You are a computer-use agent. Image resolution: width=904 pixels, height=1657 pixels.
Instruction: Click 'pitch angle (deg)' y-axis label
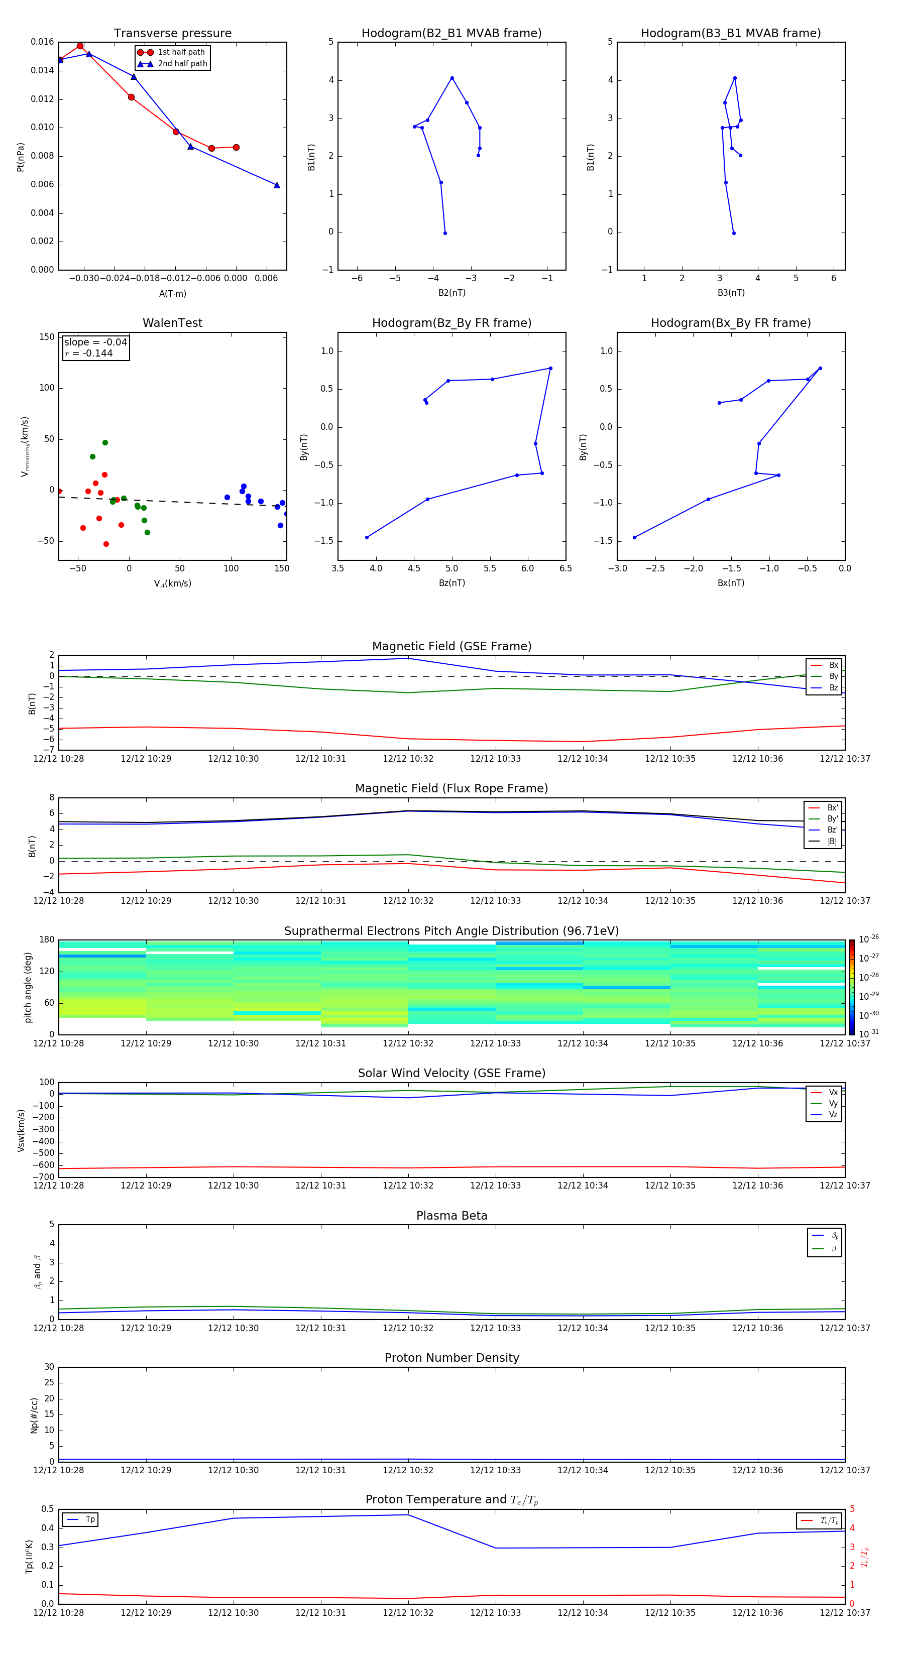(28, 987)
